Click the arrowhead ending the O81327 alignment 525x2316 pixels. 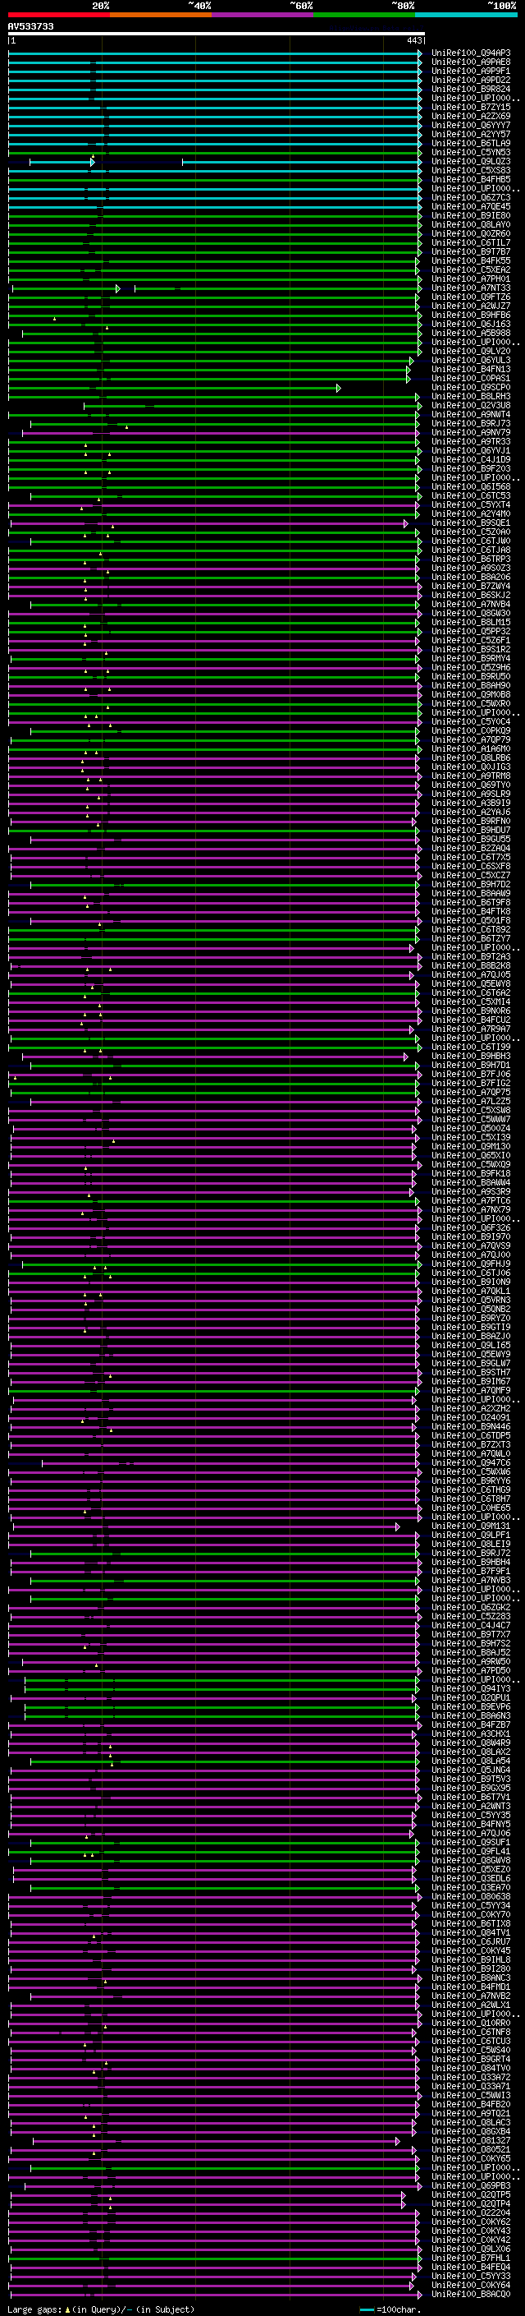coord(398,2141)
